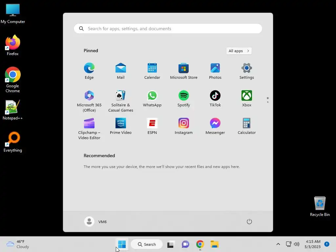Select the Recycle Bin on desktop
The image size is (336, 252).
tap(320, 206)
